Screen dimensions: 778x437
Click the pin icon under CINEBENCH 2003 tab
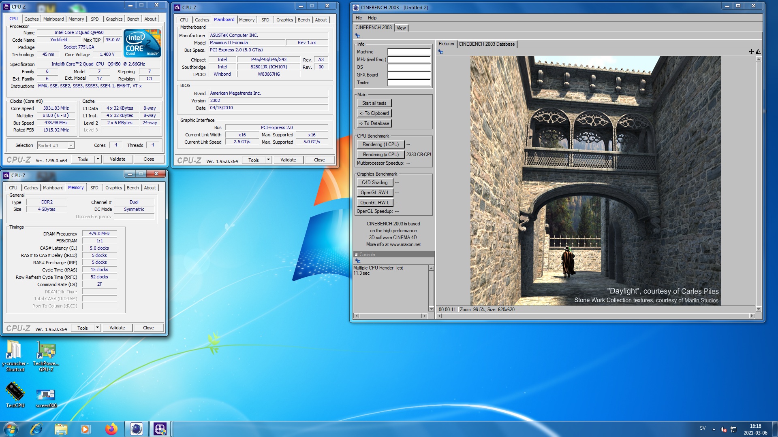357,36
